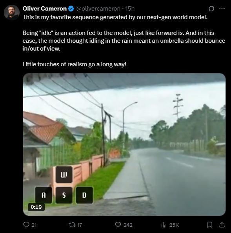View post analytics bar-chart icon
This screenshot has width=231, height=233.
[x=164, y=225]
